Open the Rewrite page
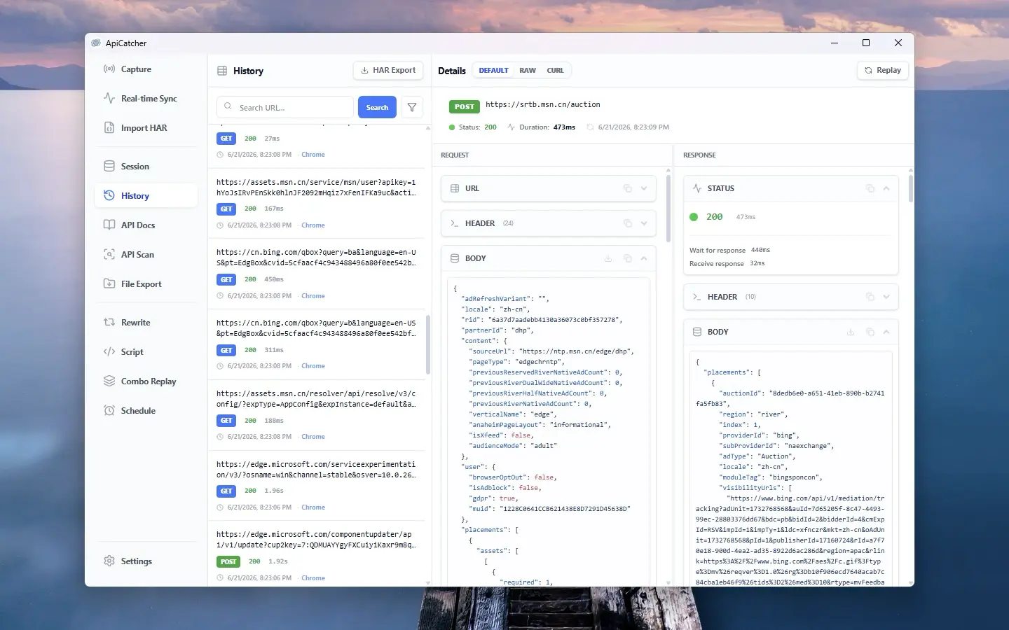This screenshot has height=630, width=1009. (146, 323)
